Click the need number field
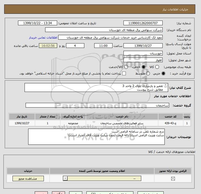This screenshot has height=194, width=201. (143, 23)
